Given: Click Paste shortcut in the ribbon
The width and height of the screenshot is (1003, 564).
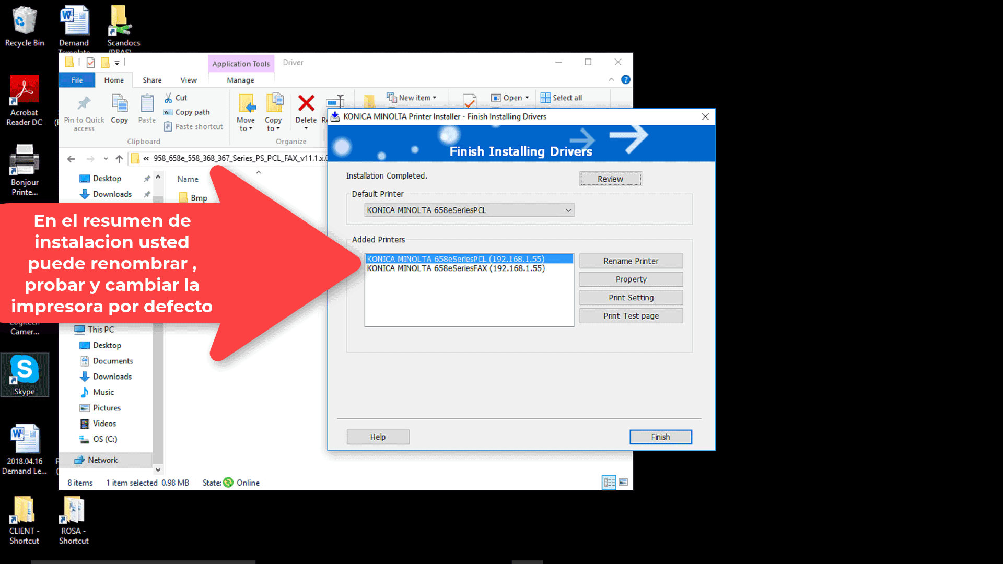Looking at the screenshot, I should point(193,126).
